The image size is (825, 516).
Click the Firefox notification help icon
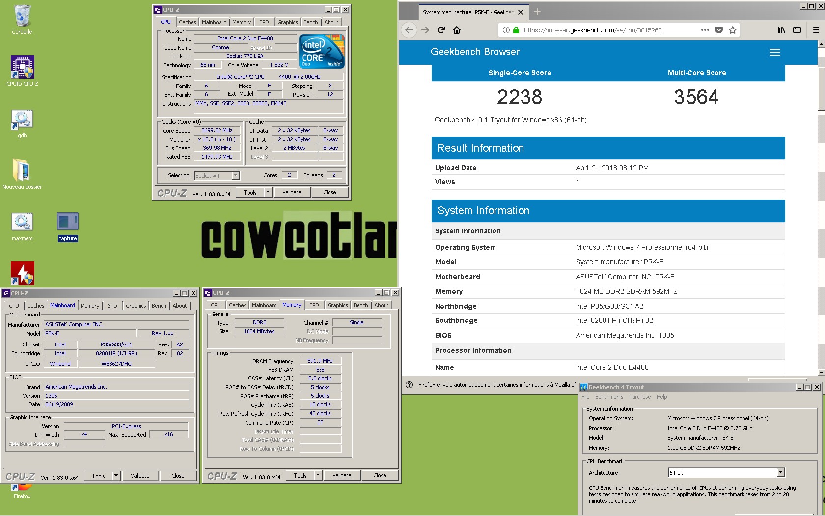tap(409, 385)
